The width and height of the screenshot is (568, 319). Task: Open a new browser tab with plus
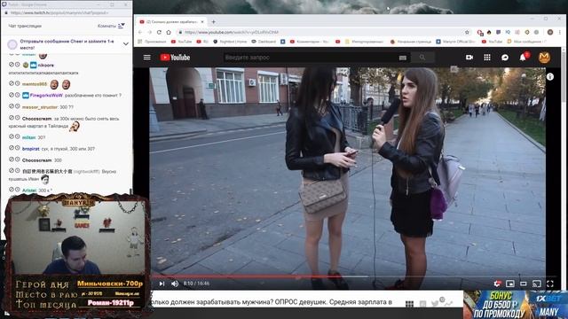[x=213, y=21]
